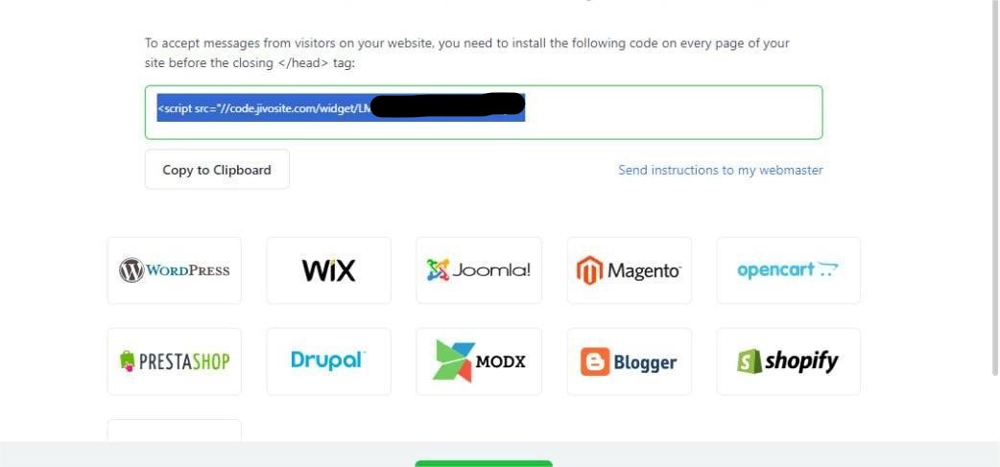Viewport: 1000px width, 467px height.
Task: Choose the Wix platform tile
Action: (x=328, y=270)
